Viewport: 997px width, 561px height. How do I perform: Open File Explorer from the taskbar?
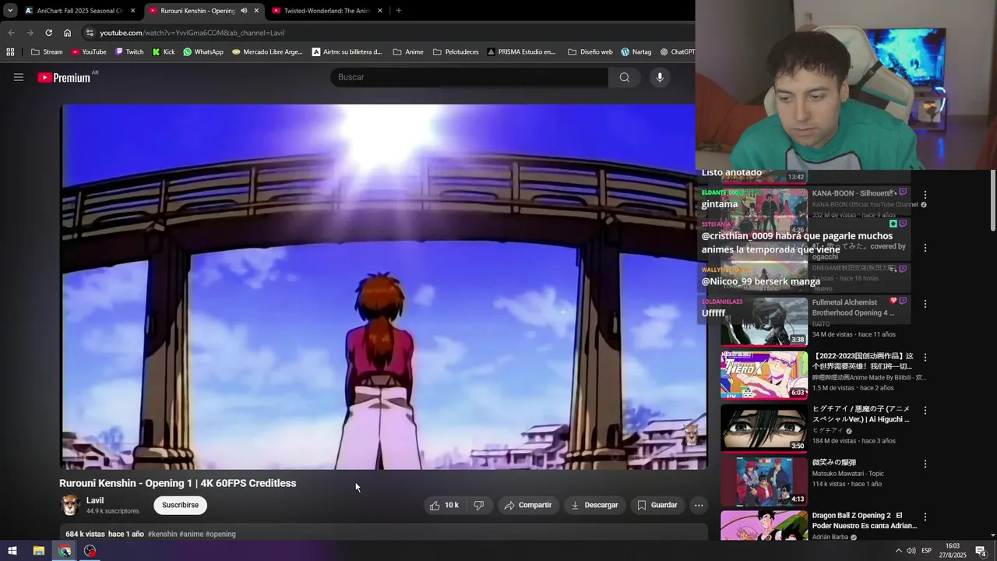[x=38, y=551]
